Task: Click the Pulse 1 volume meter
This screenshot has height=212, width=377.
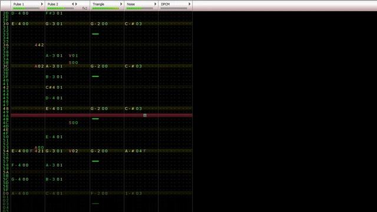Action: coord(26,8)
